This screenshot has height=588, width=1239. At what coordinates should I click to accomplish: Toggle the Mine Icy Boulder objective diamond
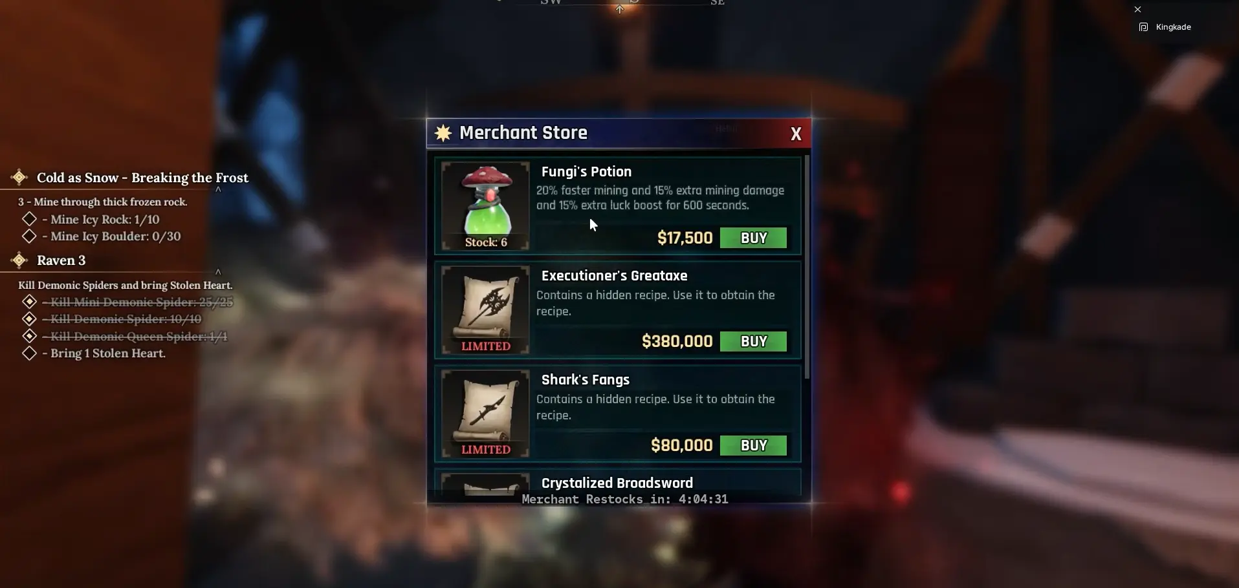click(29, 236)
